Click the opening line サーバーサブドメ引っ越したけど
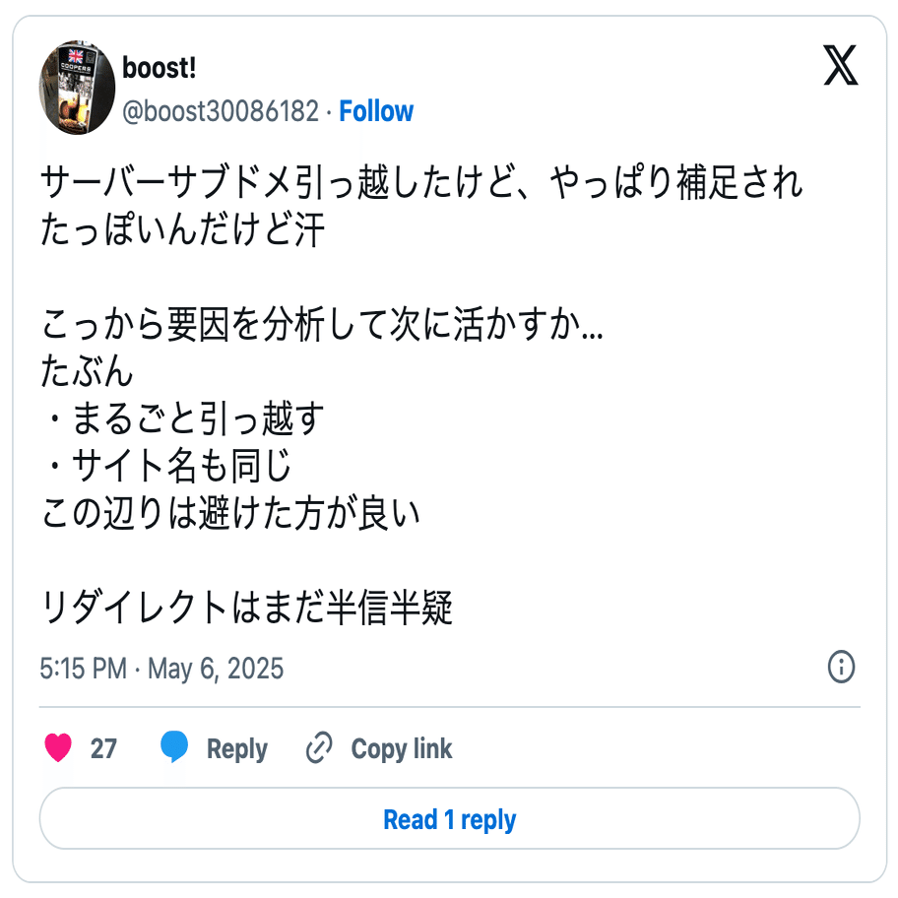Image resolution: width=898 pixels, height=898 pixels. pos(279,182)
